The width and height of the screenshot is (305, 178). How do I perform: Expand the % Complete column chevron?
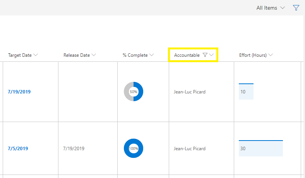(x=152, y=55)
